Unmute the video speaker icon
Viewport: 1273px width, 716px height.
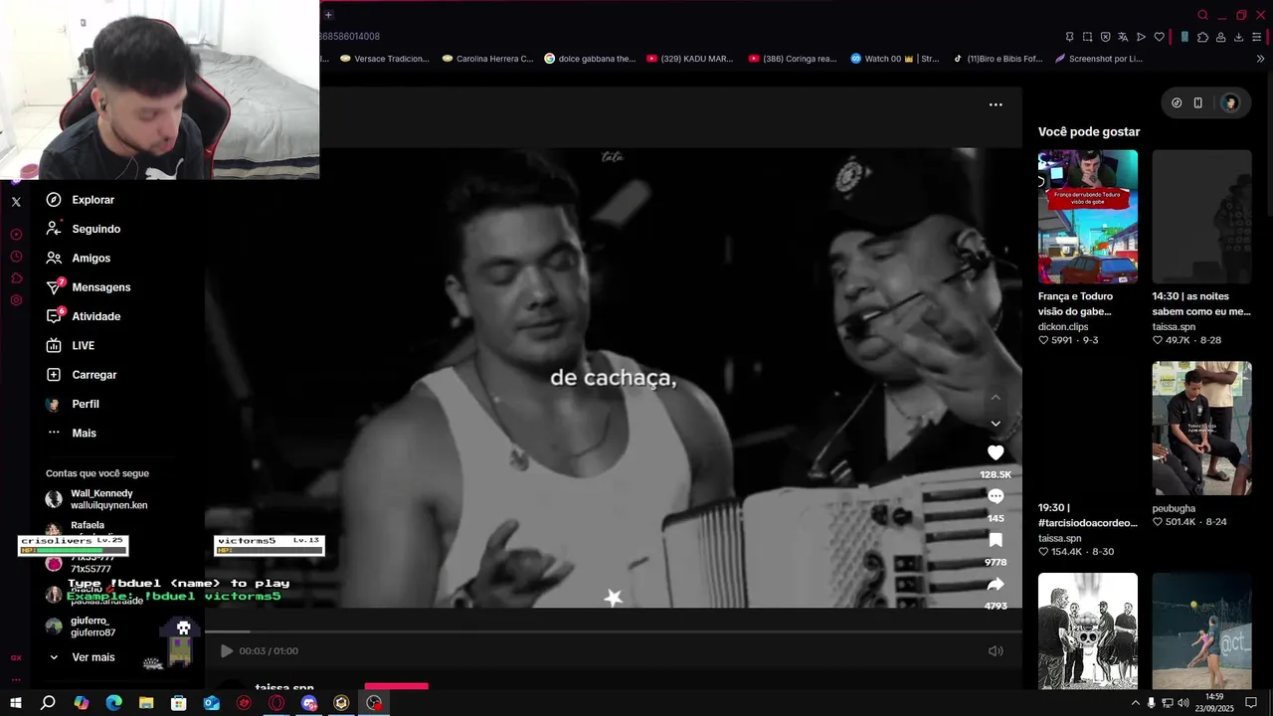(x=996, y=651)
